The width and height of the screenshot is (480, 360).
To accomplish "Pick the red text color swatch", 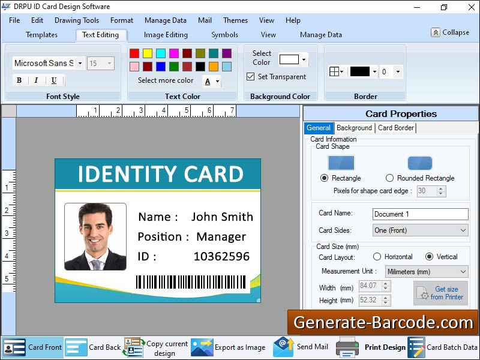I will click(133, 53).
